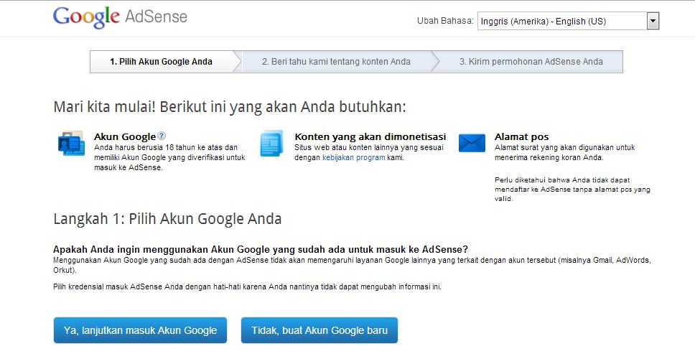Click the Akun Google help question mark

[162, 136]
